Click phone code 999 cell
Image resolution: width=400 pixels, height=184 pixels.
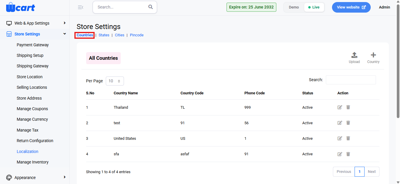tap(248, 108)
